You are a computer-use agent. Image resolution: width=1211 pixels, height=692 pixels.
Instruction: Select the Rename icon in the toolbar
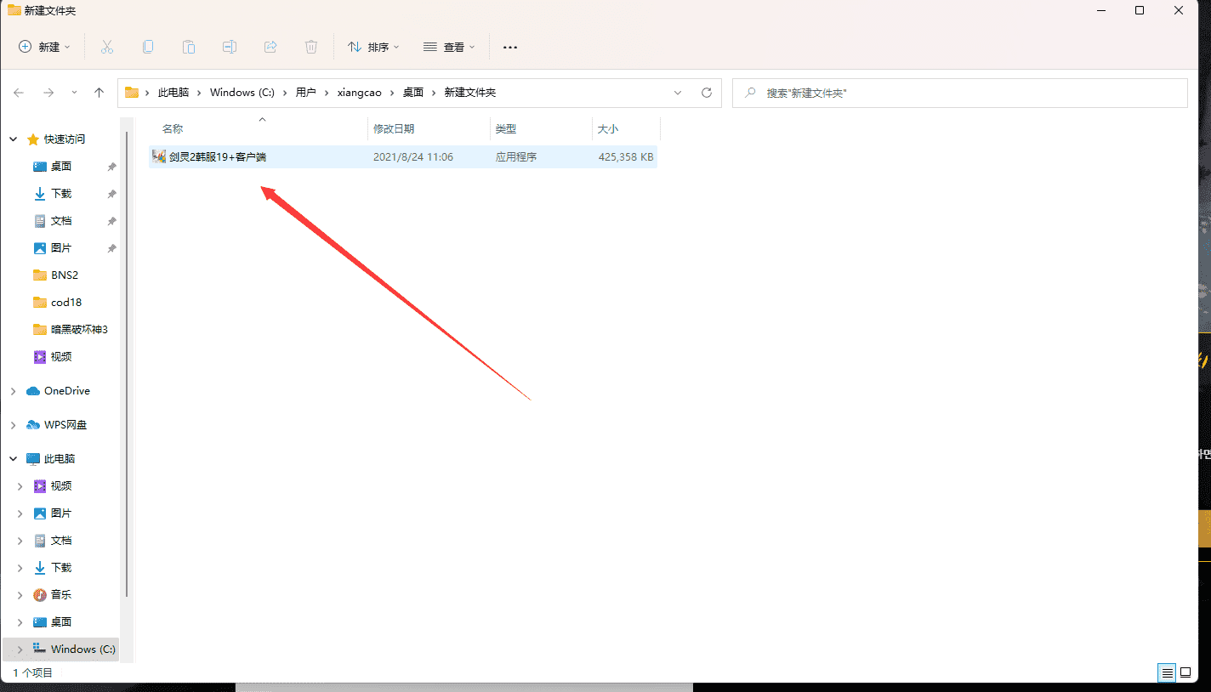tap(229, 47)
